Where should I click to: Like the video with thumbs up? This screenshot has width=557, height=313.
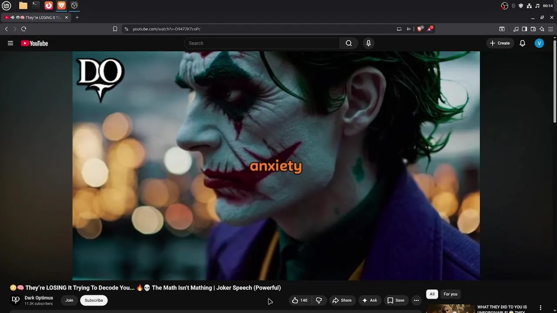coord(300,300)
